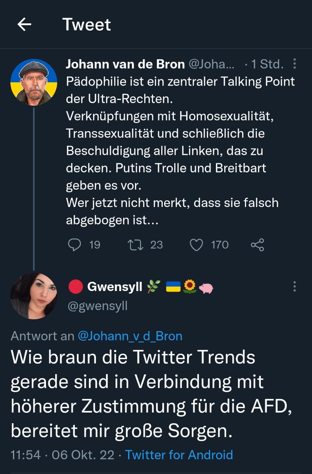The width and height of the screenshot is (312, 474).
Task: Like Johann van de Bron's tweet
Action: 196,245
